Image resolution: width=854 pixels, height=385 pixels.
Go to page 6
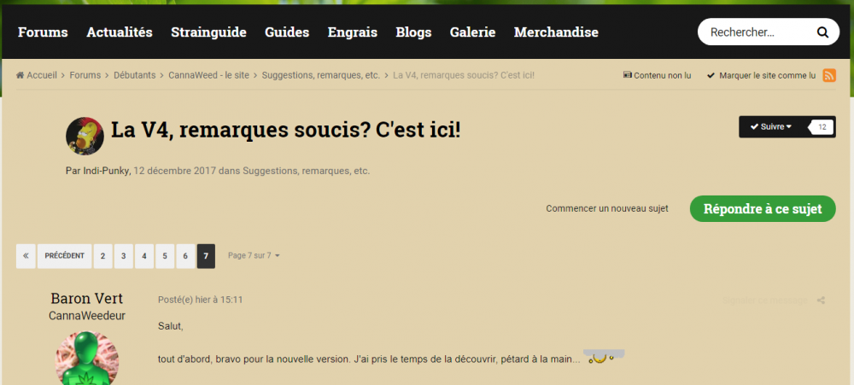click(x=185, y=256)
